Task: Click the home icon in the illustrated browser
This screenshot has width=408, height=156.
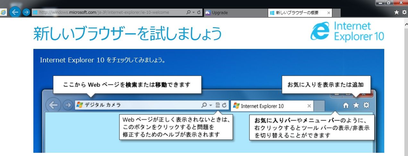Action: click(346, 105)
